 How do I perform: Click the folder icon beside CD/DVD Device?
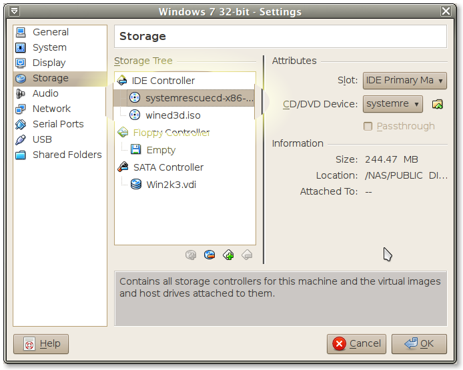pos(438,104)
